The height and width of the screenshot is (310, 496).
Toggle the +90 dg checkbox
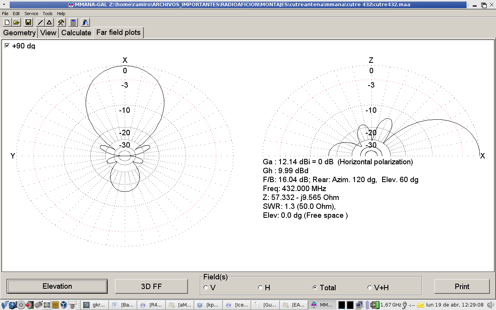point(7,46)
